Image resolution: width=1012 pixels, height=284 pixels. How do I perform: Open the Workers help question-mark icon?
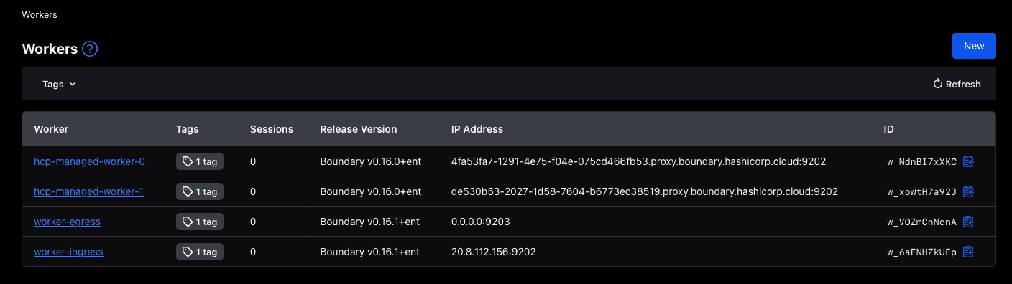(90, 49)
